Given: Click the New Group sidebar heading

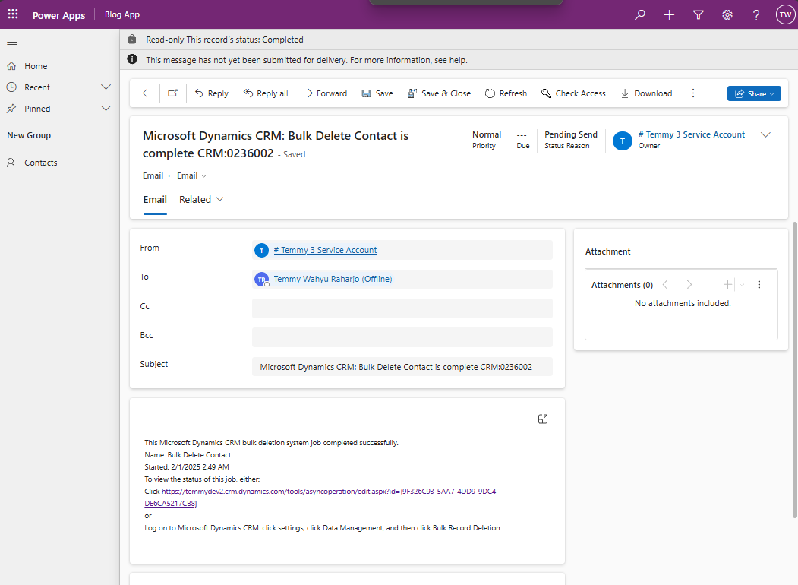Looking at the screenshot, I should tap(29, 135).
